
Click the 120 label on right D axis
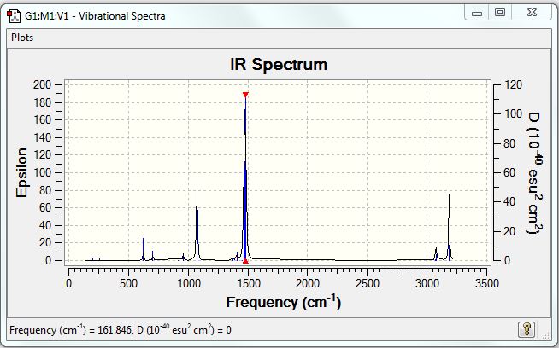point(514,84)
